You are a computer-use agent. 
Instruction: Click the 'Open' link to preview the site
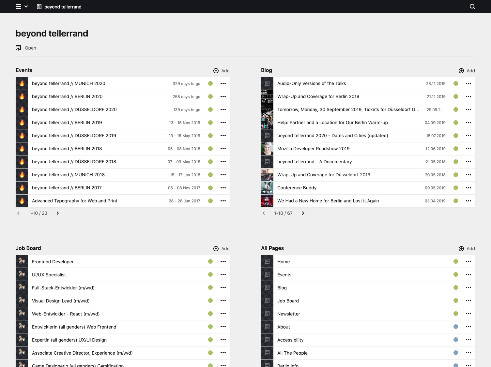(x=30, y=48)
